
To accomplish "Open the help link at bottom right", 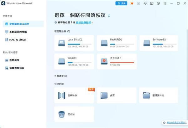I will 177,122.
